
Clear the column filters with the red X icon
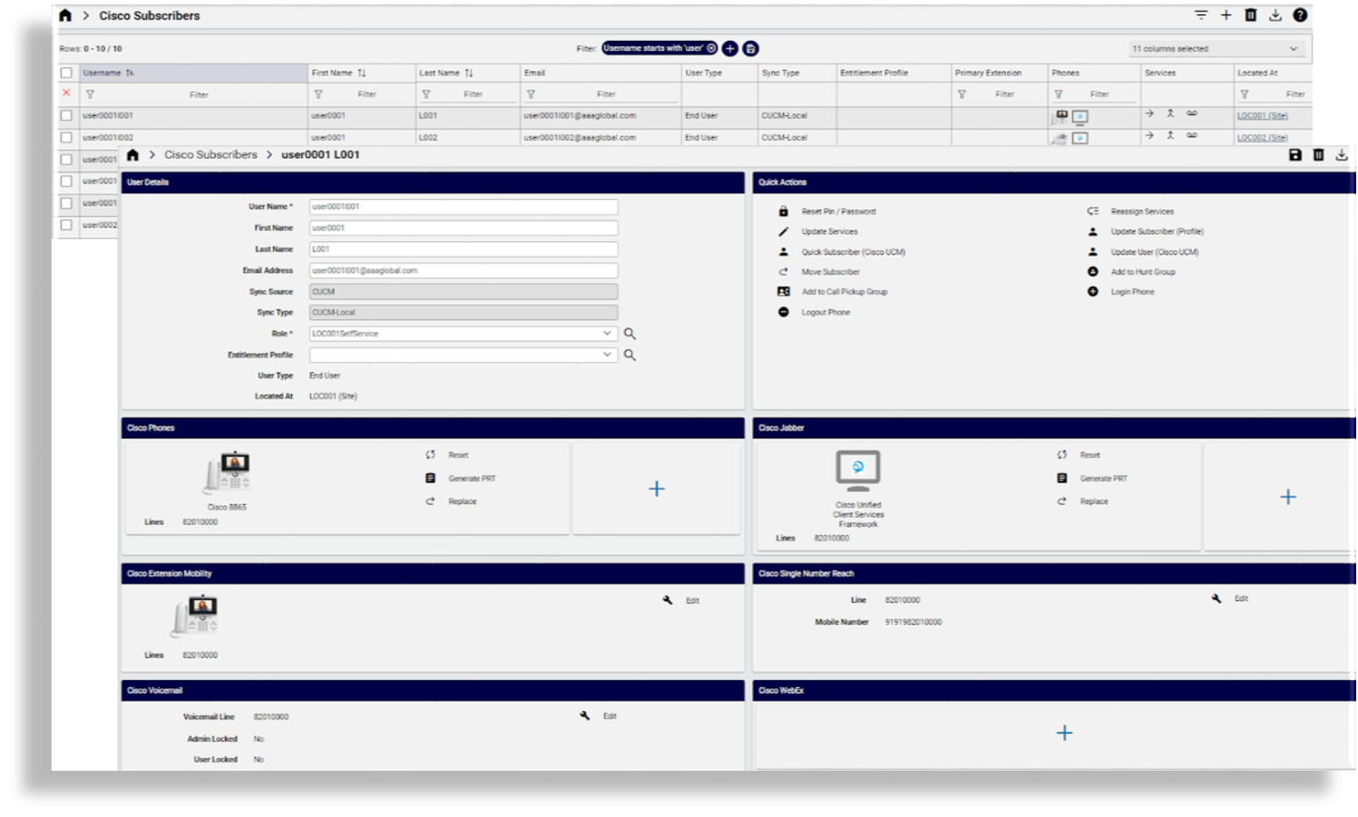tap(66, 93)
